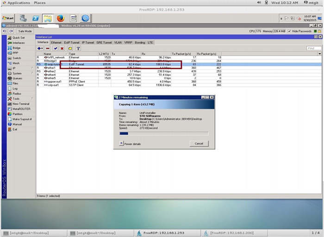Add comment with yellow note button

pyautogui.click(x=70, y=48)
